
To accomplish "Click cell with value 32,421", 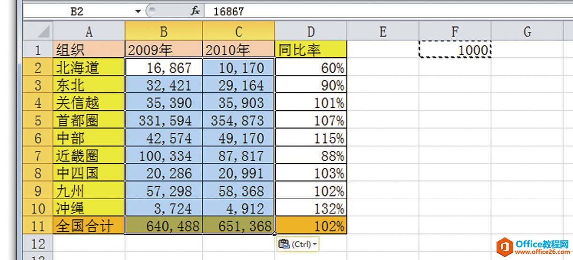I will (x=164, y=85).
